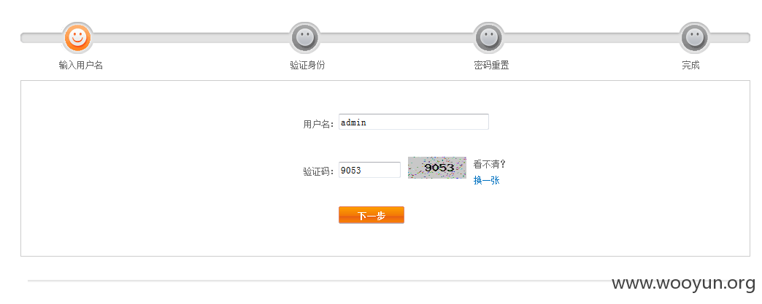The width and height of the screenshot is (762, 304).
Task: Click the 验证码 field label
Action: point(319,171)
